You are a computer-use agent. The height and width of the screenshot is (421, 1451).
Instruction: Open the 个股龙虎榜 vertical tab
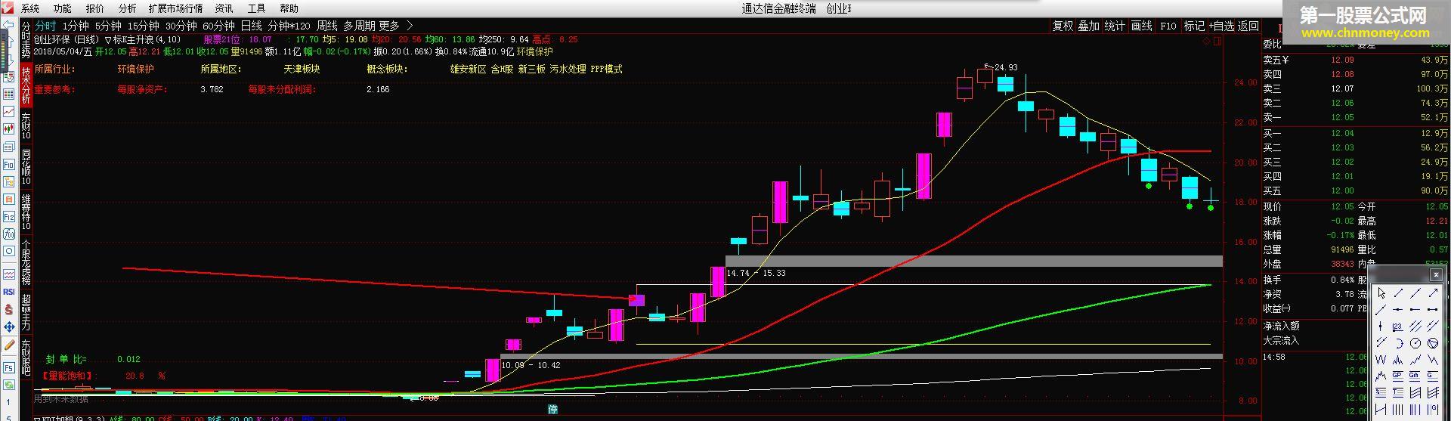(x=26, y=261)
